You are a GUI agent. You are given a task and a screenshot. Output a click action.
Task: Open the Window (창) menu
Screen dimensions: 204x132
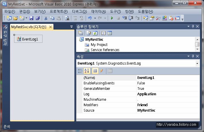pyautogui.click(x=129, y=11)
